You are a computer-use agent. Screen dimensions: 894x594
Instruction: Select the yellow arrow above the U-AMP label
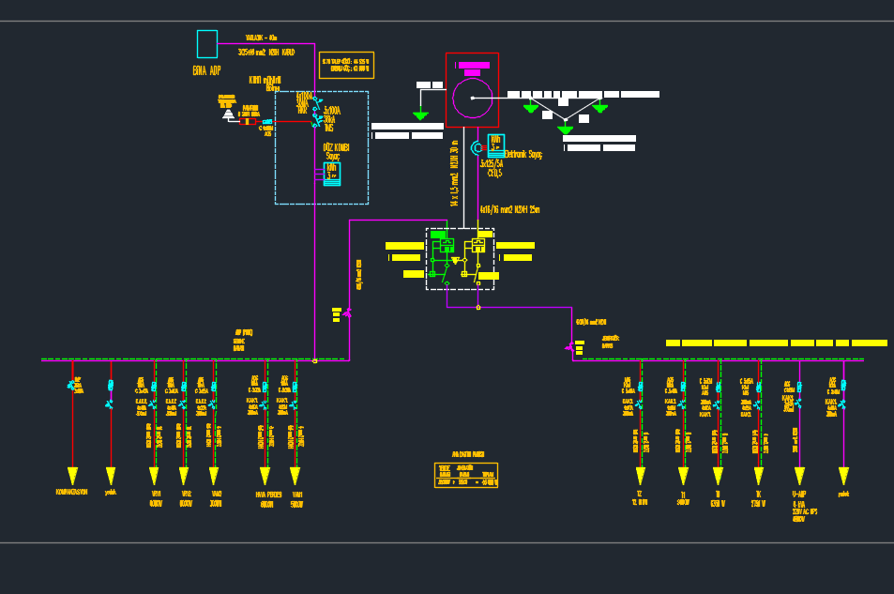coord(799,476)
